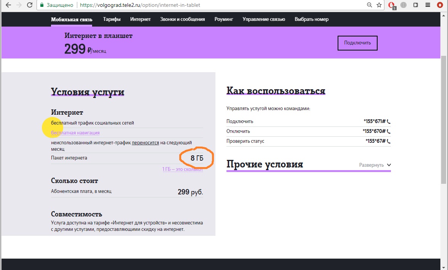Screen dimensions: 448x270
Task: Open the browser hamburger menu
Action: [428, 5]
